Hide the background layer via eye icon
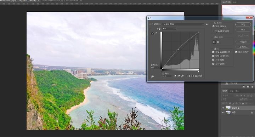255x137 pixels. pos(223,113)
